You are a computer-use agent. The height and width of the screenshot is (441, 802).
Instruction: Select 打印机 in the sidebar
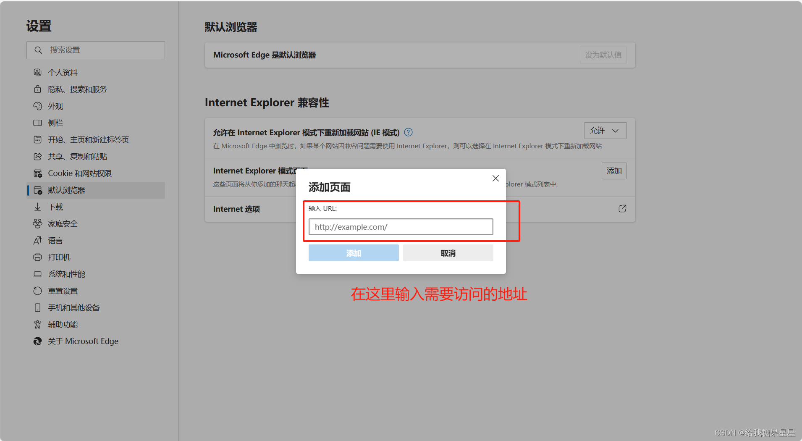pos(96,257)
